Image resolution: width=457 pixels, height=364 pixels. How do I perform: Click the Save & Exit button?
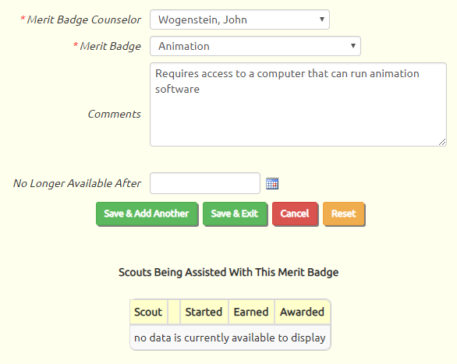click(235, 214)
